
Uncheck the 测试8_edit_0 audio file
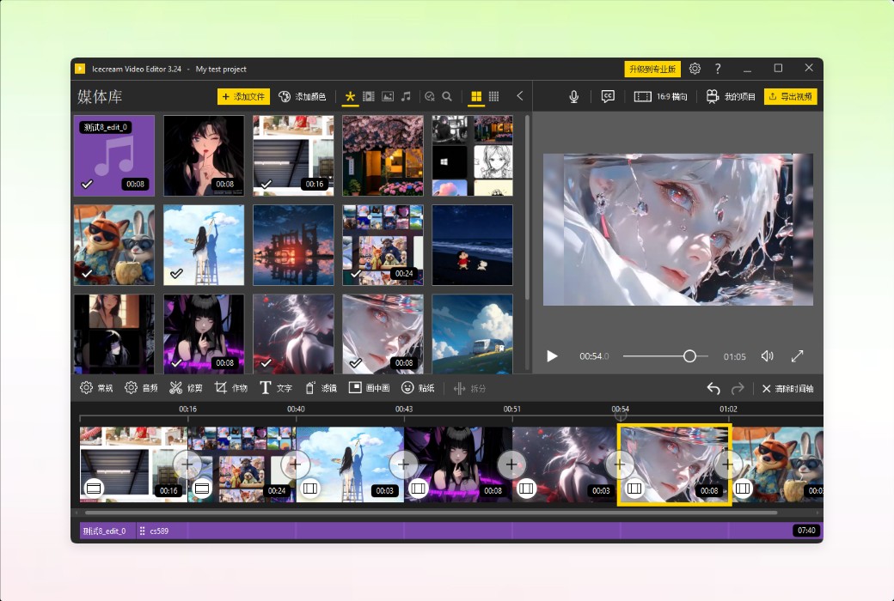(x=86, y=183)
